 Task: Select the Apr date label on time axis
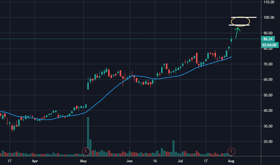pos(35,161)
